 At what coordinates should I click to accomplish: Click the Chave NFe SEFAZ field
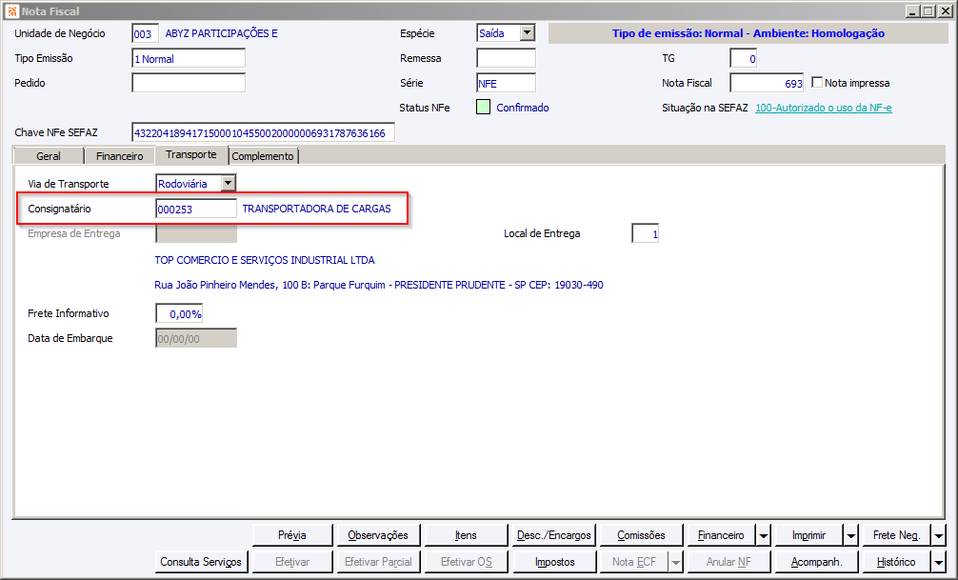click(264, 132)
